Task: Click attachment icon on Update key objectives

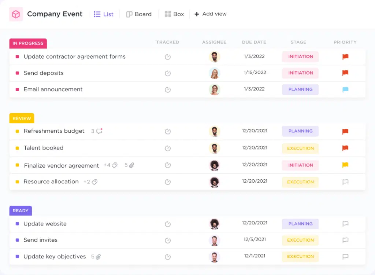Action: coord(98,257)
